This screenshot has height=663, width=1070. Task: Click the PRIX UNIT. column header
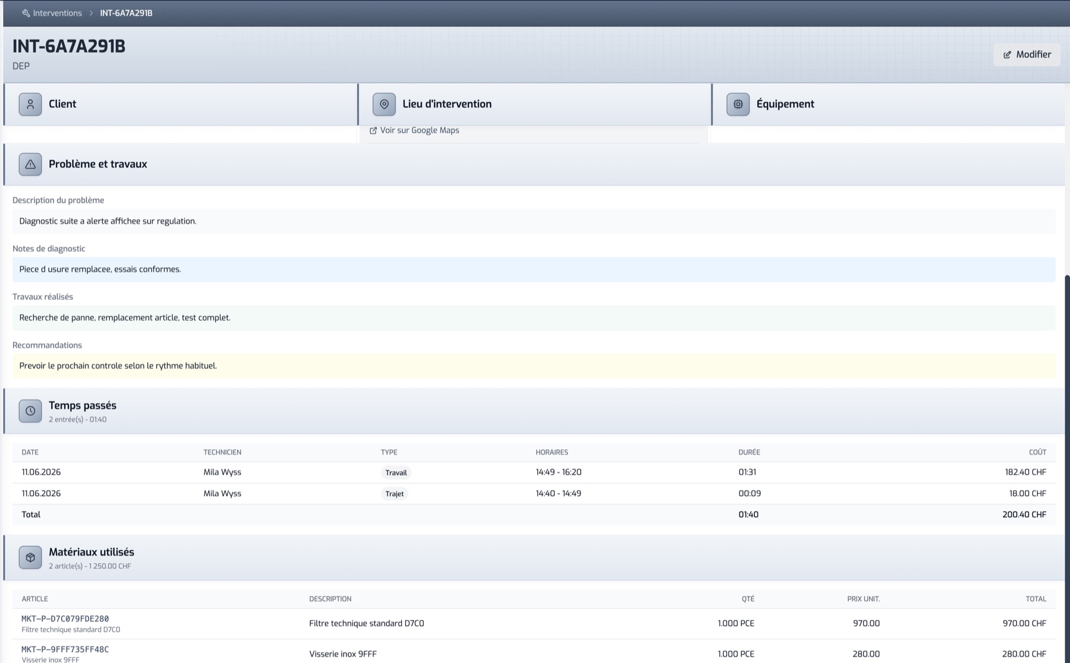click(863, 599)
